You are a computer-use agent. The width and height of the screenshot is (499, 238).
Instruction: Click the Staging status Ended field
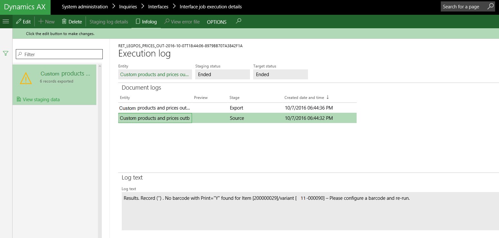click(x=222, y=74)
